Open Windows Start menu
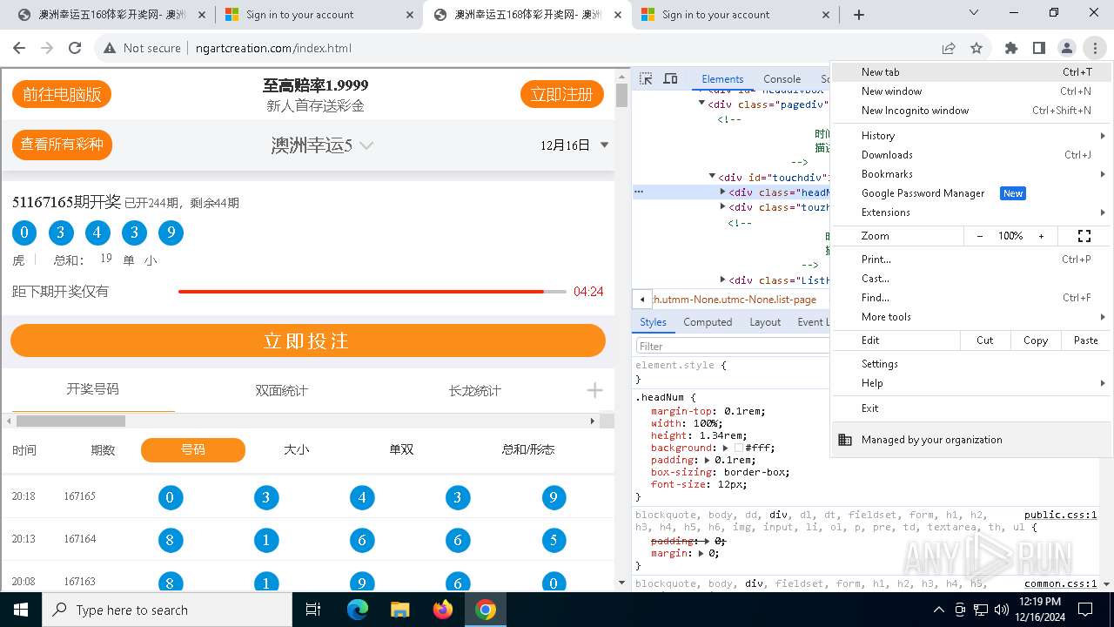 [x=21, y=610]
